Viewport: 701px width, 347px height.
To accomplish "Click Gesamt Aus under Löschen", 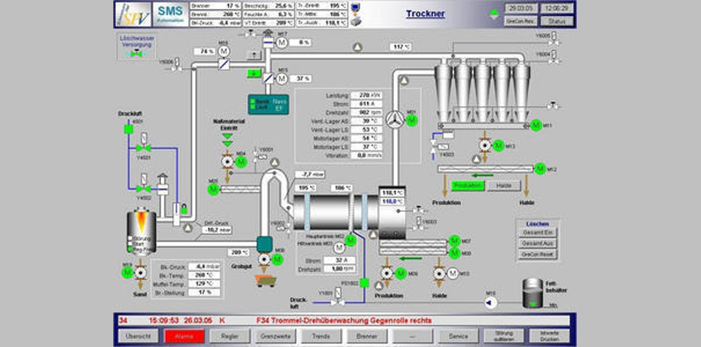I will point(537,243).
